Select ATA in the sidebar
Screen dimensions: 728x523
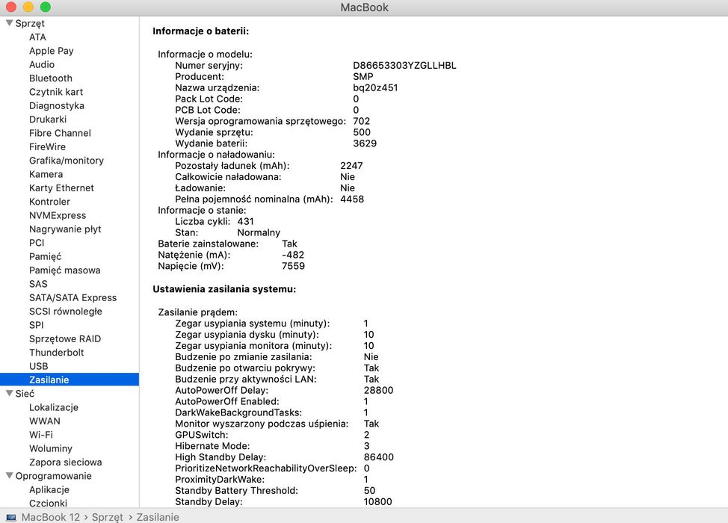(x=37, y=37)
